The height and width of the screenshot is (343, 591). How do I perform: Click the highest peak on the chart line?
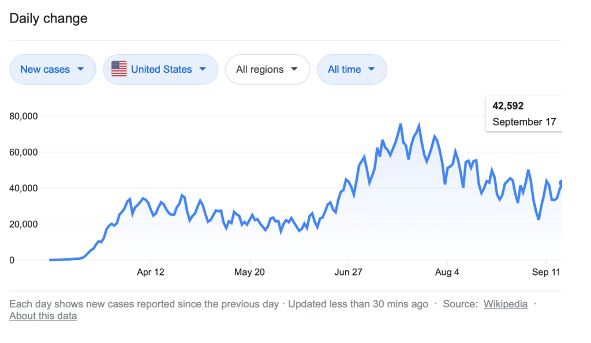pyautogui.click(x=401, y=124)
